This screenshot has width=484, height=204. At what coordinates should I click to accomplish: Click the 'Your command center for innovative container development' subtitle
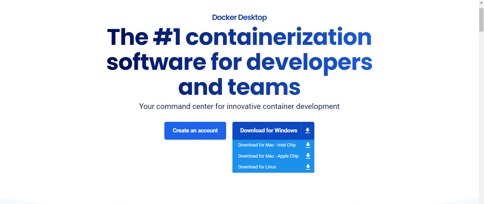coord(239,106)
